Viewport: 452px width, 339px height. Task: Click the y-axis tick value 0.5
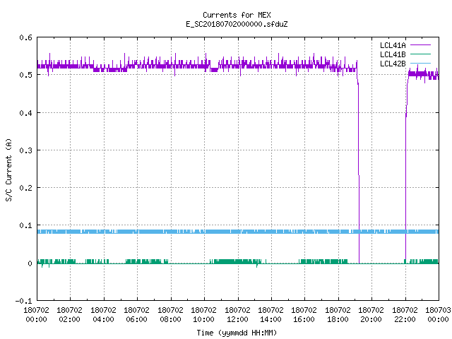pyautogui.click(x=25, y=75)
